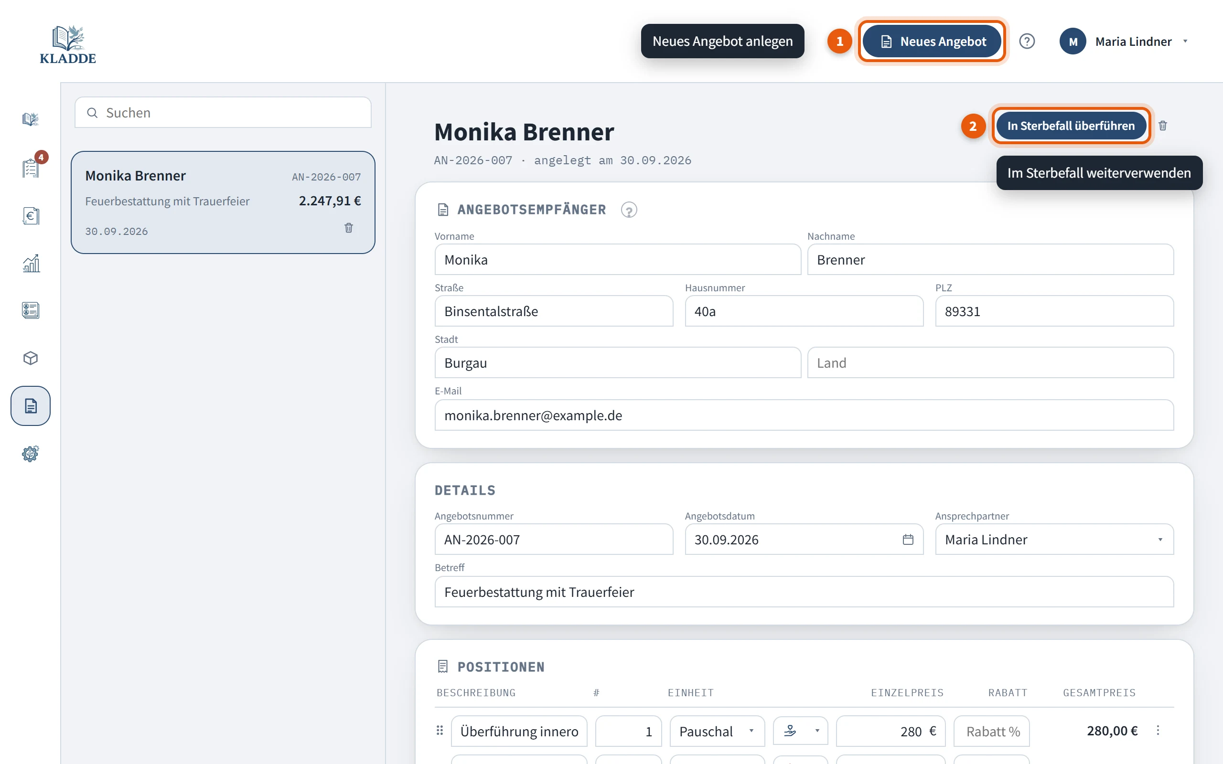Delete offer using trash icon beside Sterbefall button
This screenshot has width=1223, height=764.
1162,126
